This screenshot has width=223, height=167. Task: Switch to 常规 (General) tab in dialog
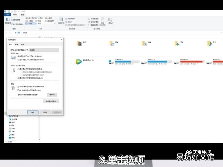click(x=10, y=45)
